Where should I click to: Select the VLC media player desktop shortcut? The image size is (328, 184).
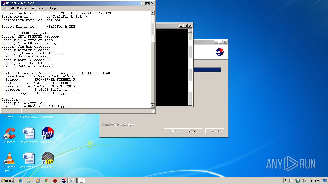(9, 162)
